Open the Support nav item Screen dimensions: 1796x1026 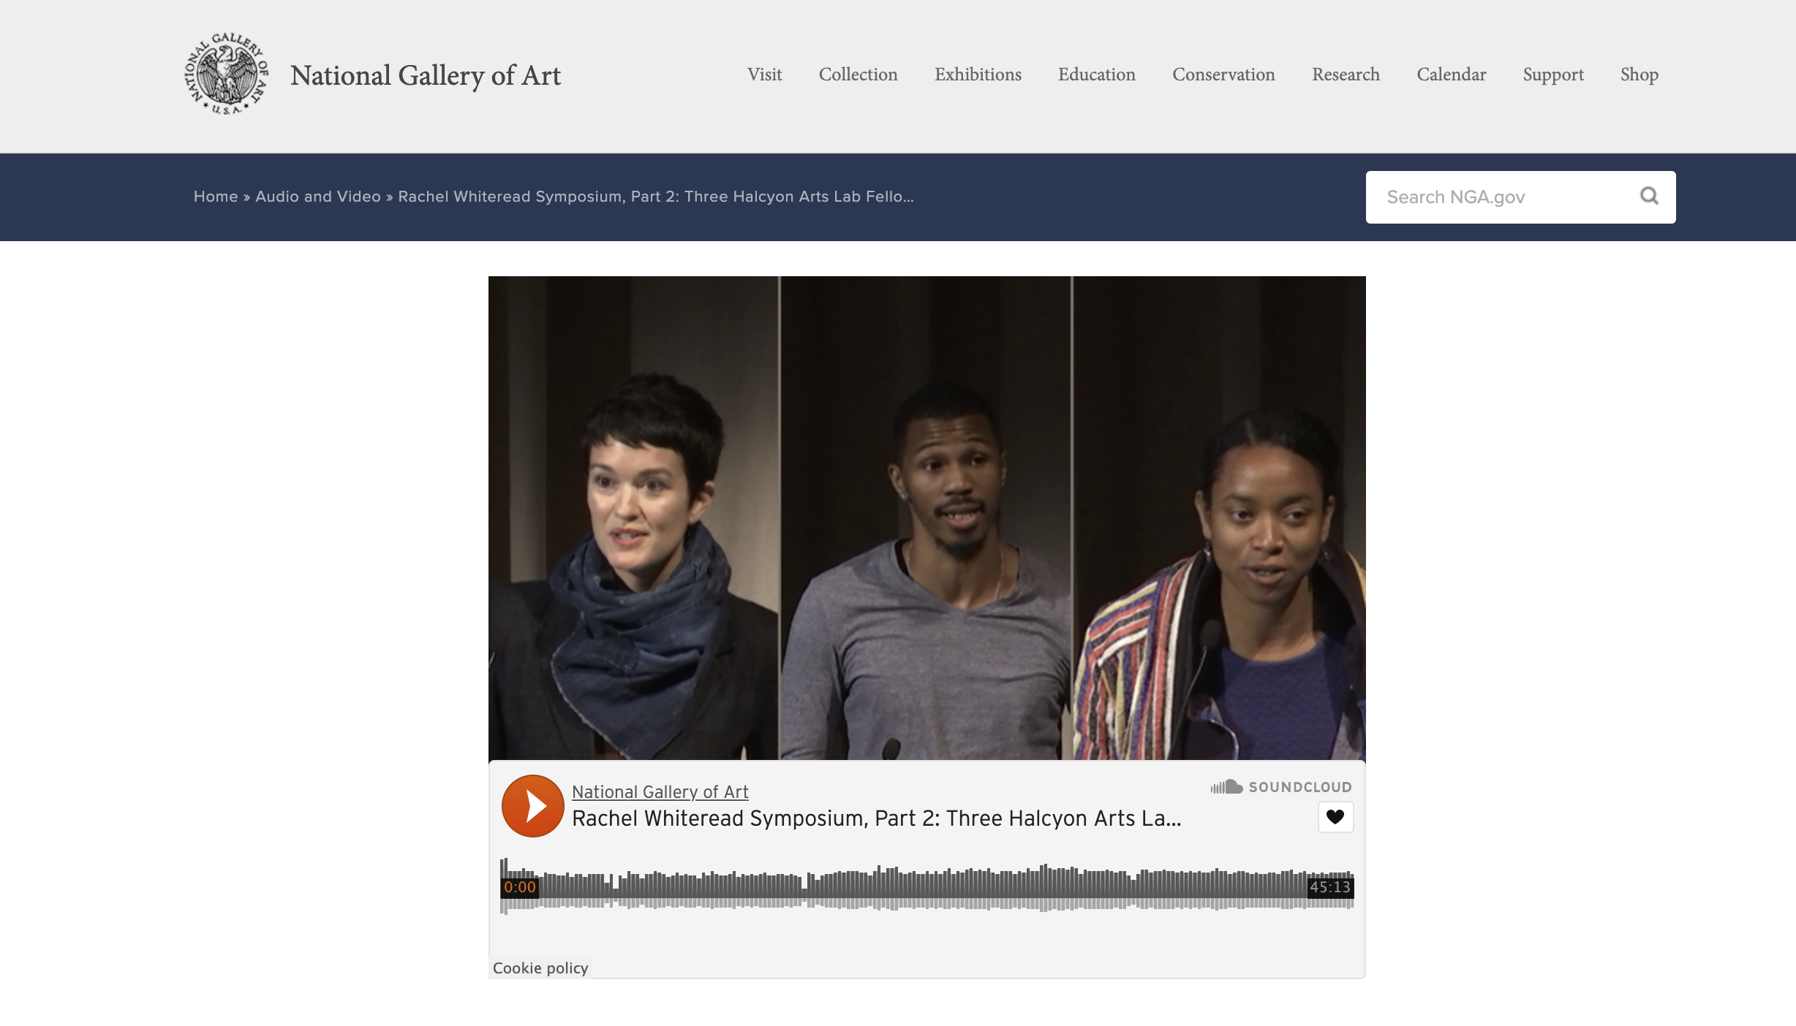pos(1553,75)
